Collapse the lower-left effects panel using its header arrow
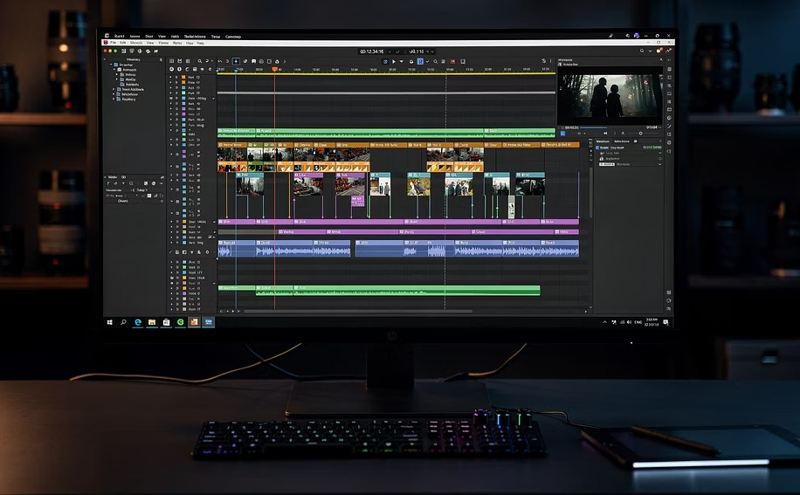The image size is (800, 495). click(106, 177)
